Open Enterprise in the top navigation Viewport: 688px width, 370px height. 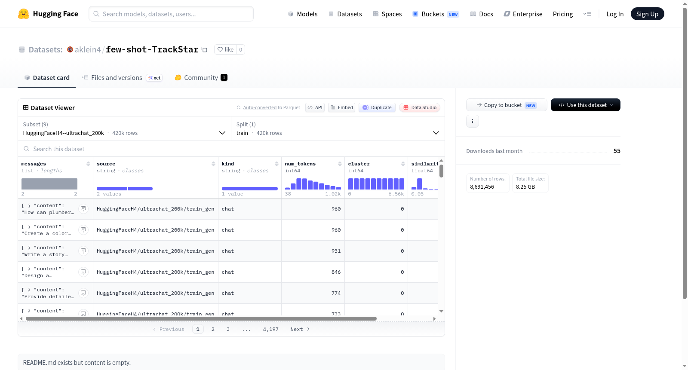523,14
